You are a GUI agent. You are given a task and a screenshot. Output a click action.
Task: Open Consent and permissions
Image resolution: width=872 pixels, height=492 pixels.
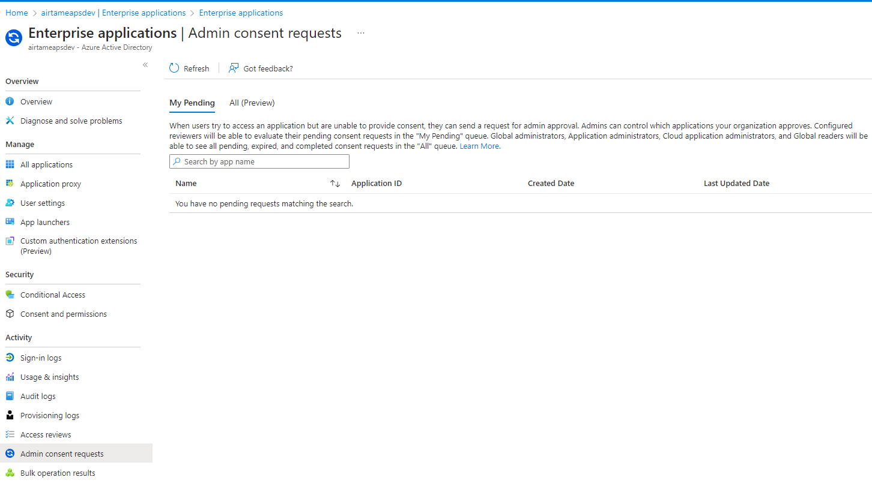point(64,313)
